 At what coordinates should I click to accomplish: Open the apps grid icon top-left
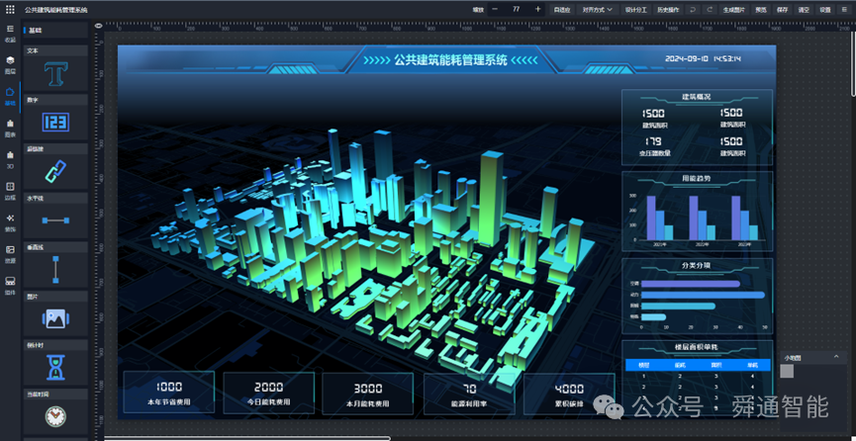[10, 9]
